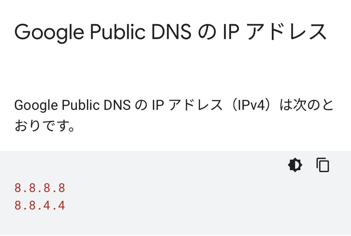Click the word "Public" in the heading
The image size is (351, 236).
[117, 32]
